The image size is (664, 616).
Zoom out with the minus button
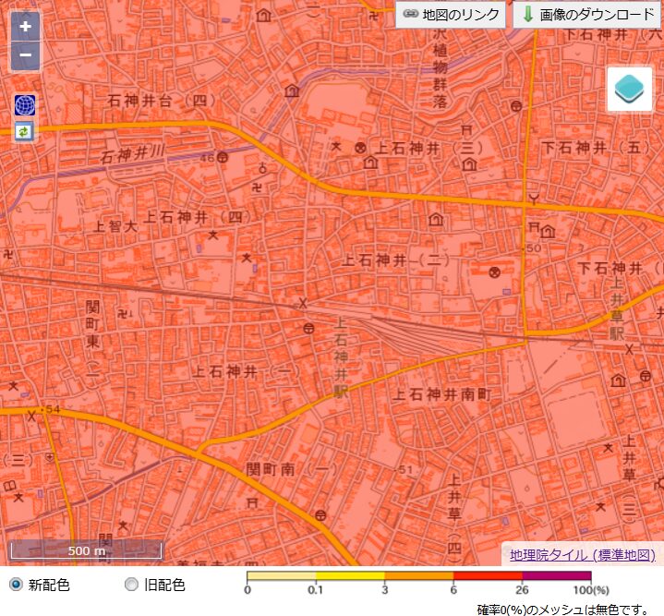pyautogui.click(x=25, y=55)
